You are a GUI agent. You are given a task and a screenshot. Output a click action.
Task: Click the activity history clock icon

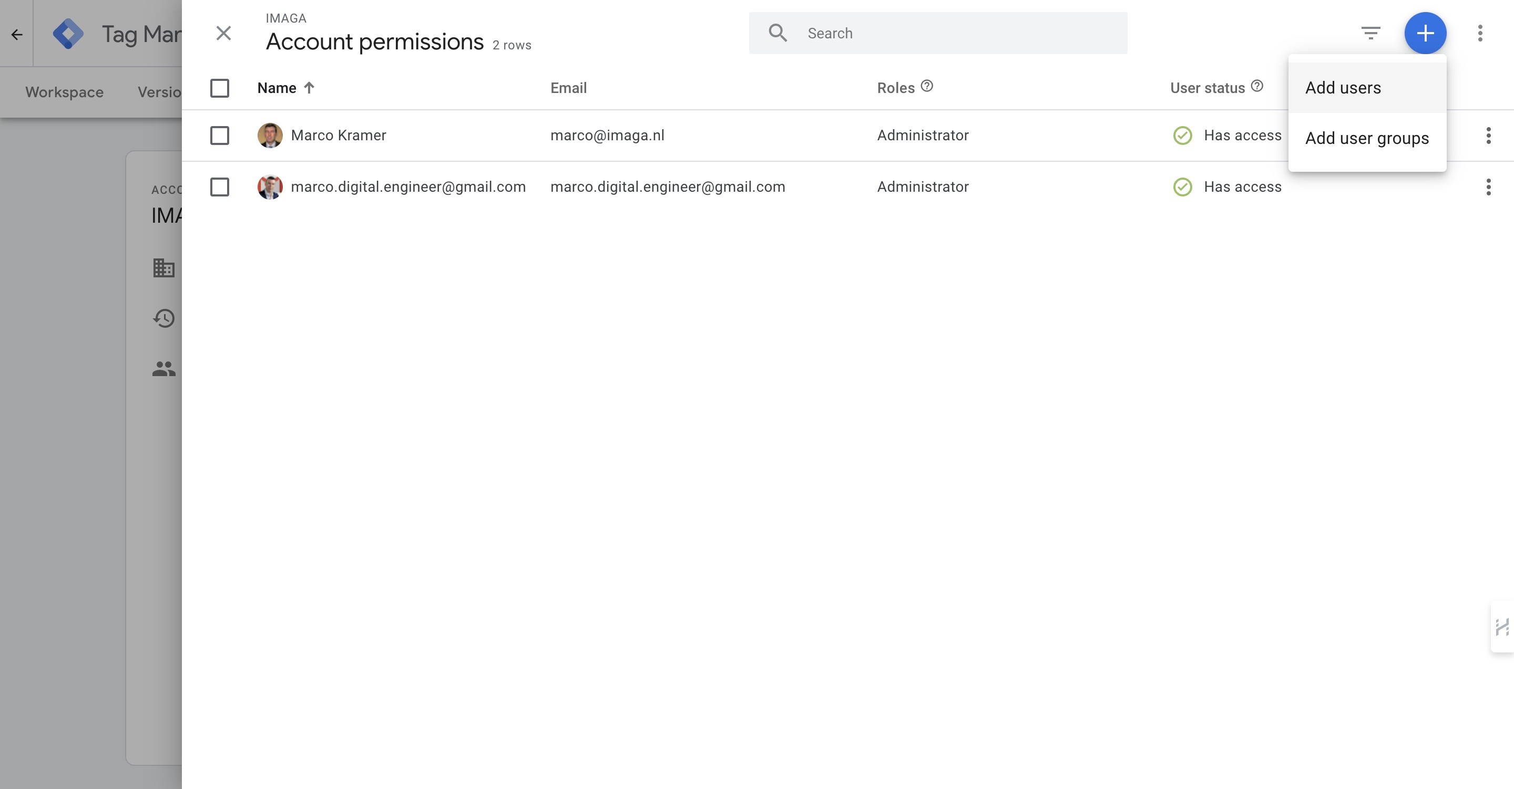pyautogui.click(x=164, y=318)
